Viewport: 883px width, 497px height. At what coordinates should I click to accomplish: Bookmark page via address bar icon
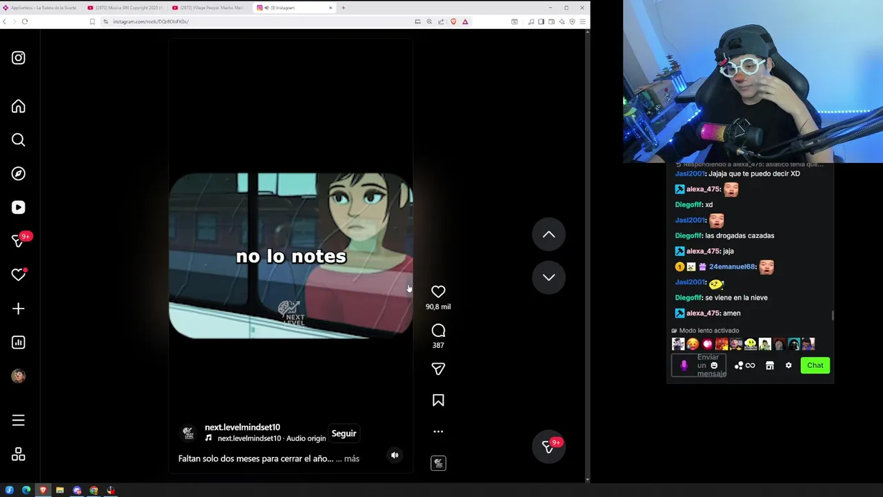pyautogui.click(x=92, y=21)
